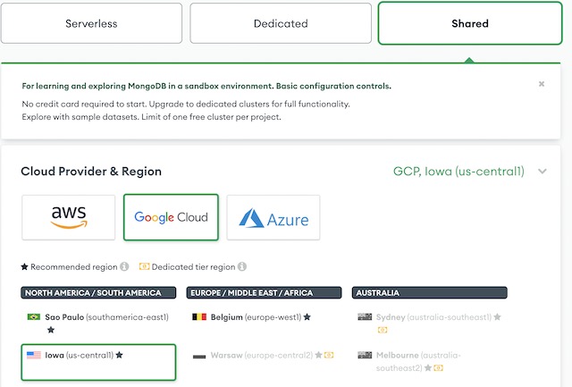Select the Google Cloud provider card
This screenshot has height=387, width=572.
[171, 217]
